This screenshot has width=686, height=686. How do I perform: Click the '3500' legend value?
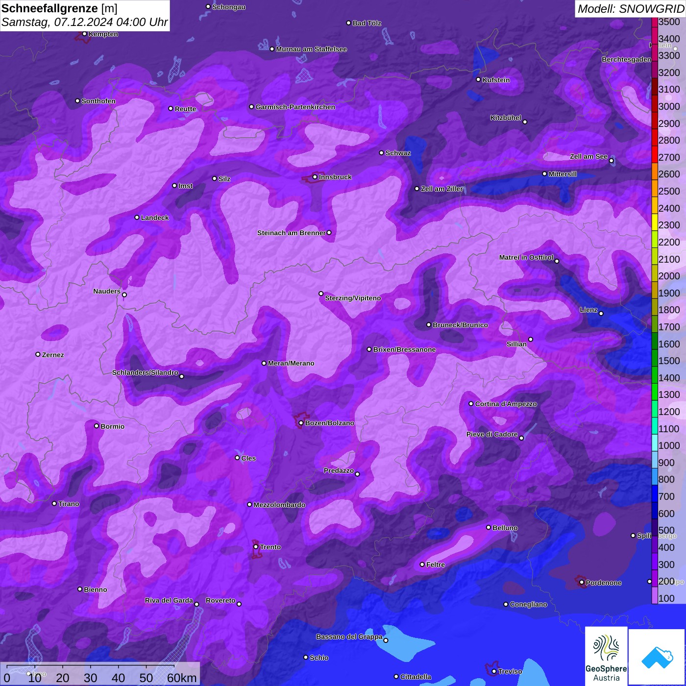(x=669, y=22)
